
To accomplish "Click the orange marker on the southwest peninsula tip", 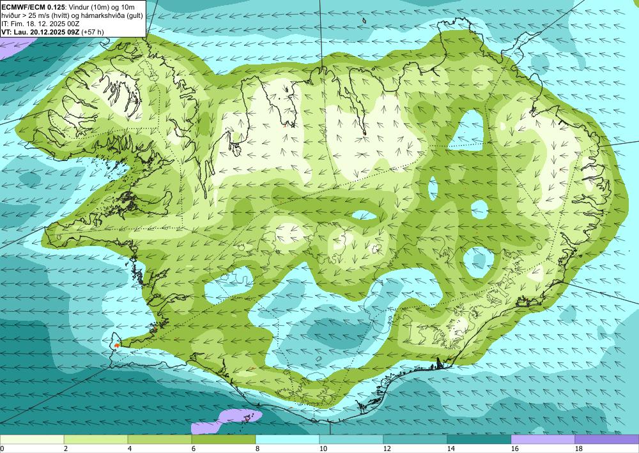I will coord(116,345).
